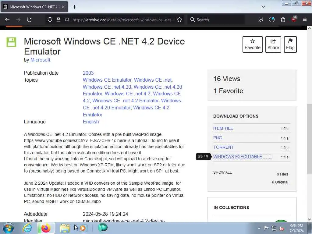Screen dimensions: 312x234
Task: Download the TORRENT option
Action: pyautogui.click(x=223, y=147)
